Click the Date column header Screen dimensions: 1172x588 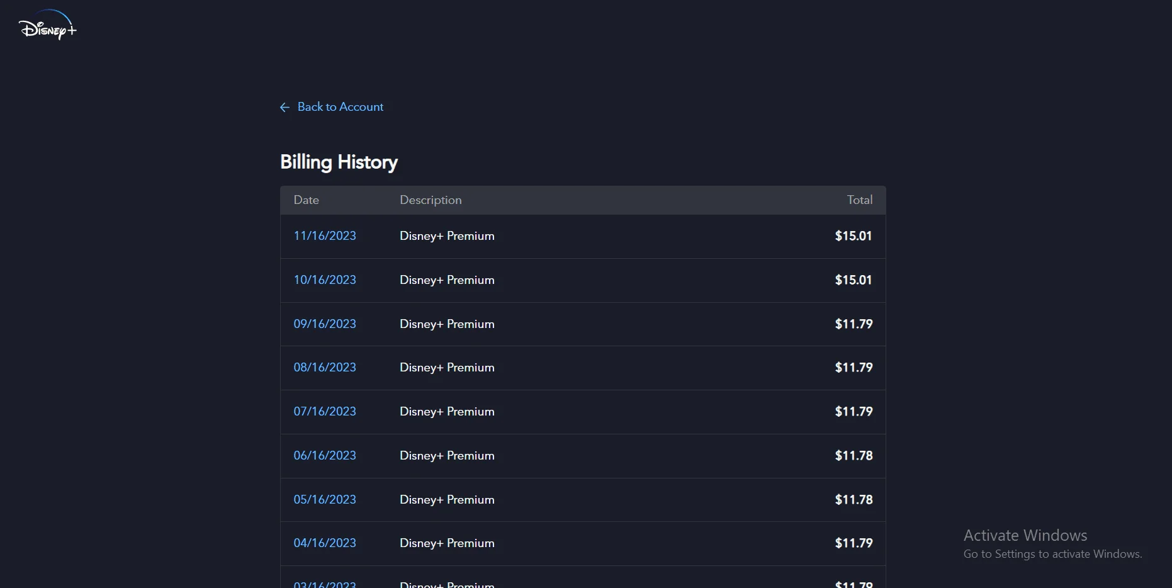[x=307, y=200]
